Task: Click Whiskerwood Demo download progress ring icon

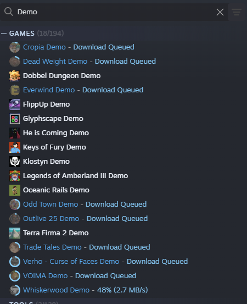Action: [x=15, y=290]
